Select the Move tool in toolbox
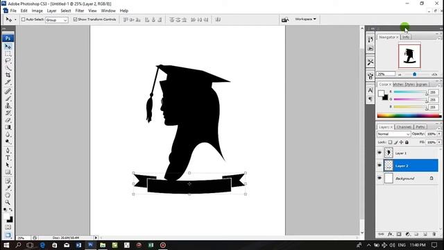444x250 pixels. 8,47
